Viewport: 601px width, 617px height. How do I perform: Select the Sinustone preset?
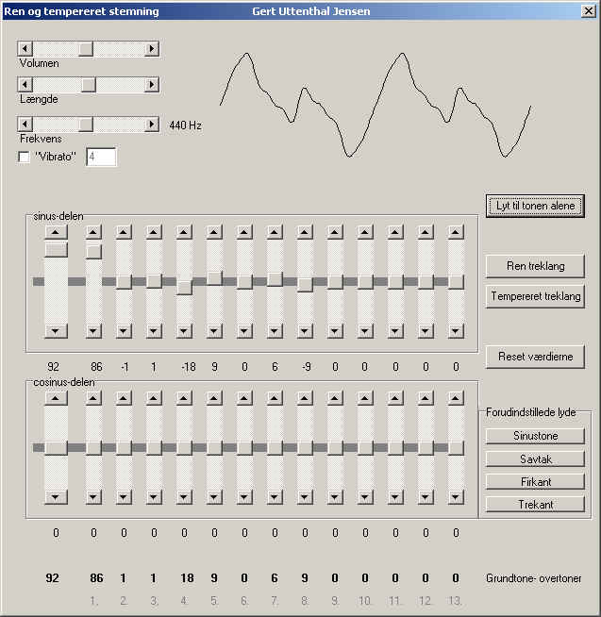(535, 436)
